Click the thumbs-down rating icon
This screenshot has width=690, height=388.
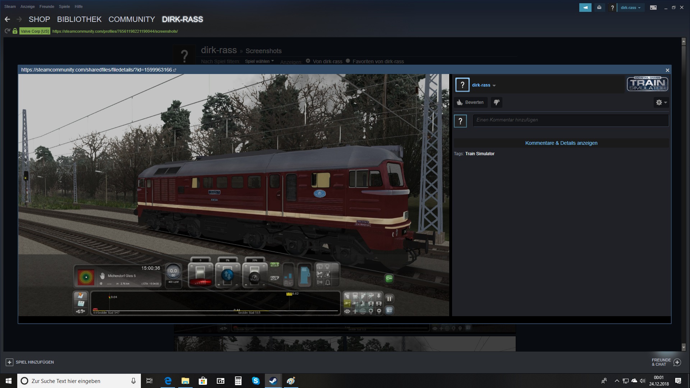coord(496,102)
